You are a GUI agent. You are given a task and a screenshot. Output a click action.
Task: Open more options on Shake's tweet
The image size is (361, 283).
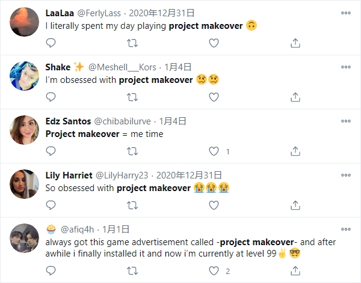pyautogui.click(x=346, y=67)
